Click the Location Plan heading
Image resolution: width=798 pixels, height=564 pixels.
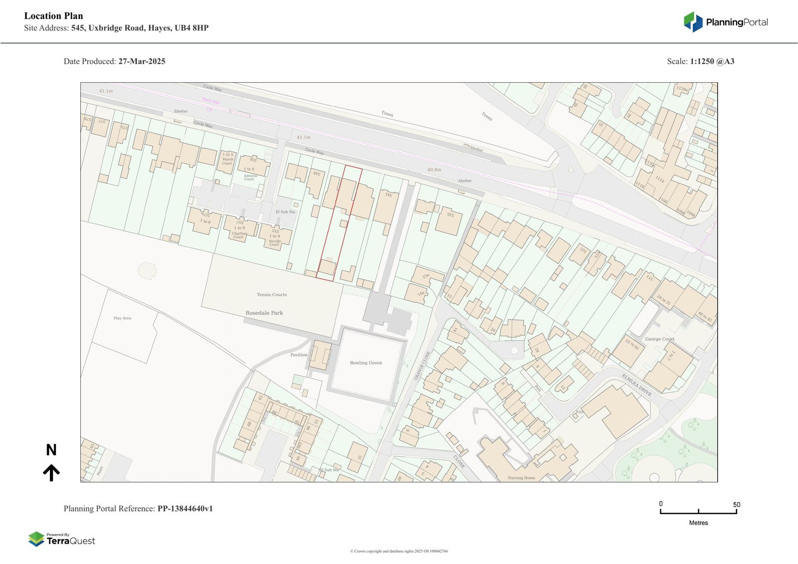click(x=53, y=16)
